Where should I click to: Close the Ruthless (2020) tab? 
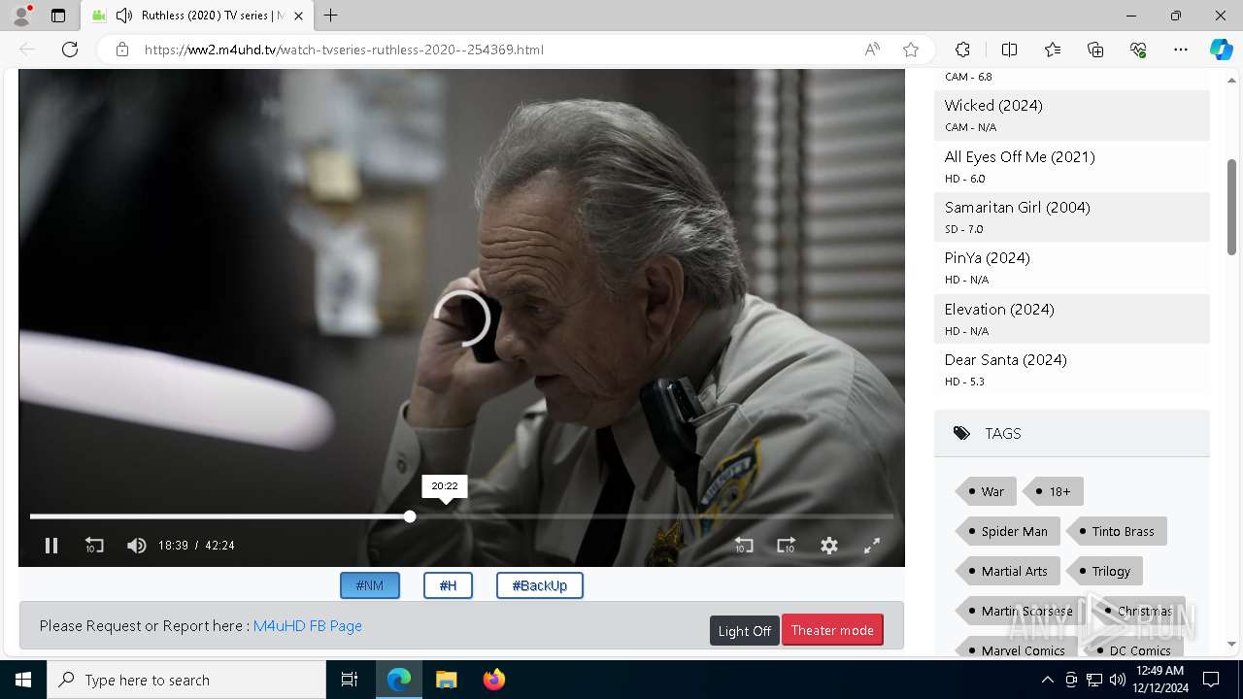click(299, 16)
